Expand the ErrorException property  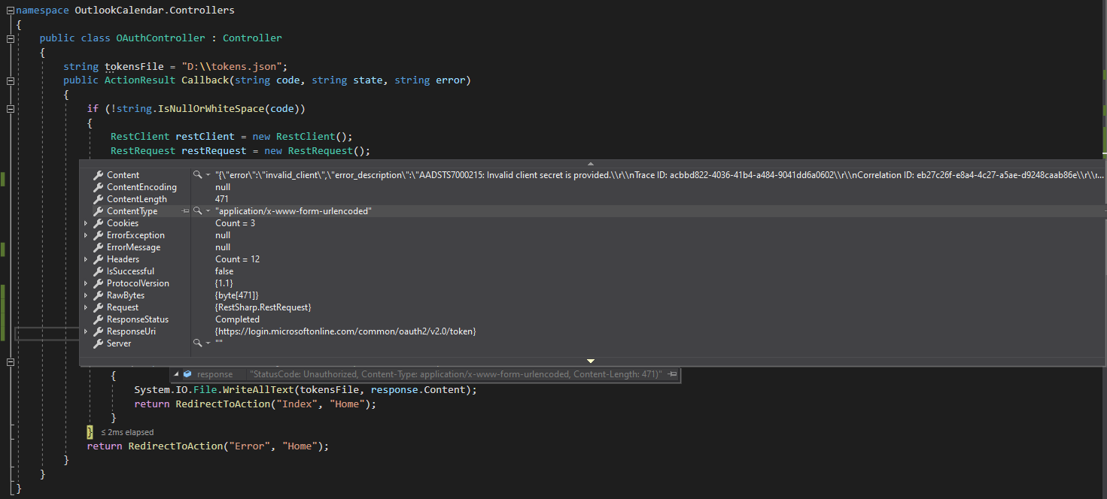[x=86, y=235]
